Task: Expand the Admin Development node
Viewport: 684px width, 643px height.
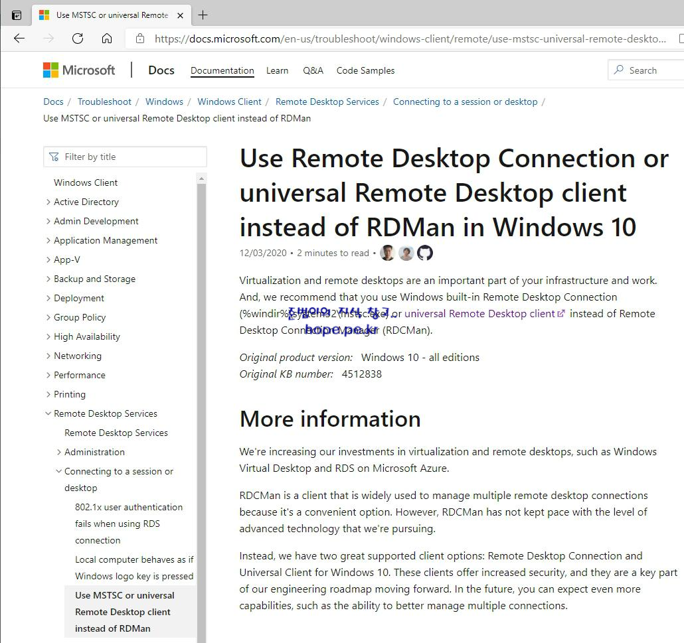Action: pos(48,221)
